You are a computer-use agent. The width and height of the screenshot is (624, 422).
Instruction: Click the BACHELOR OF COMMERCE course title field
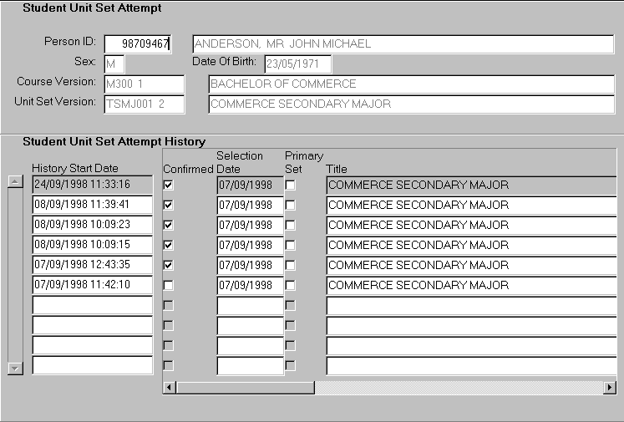(x=410, y=84)
